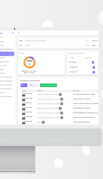Expand Gestión de Recurso sidebar group
This screenshot has height=179, width=103.
coord(7,77)
